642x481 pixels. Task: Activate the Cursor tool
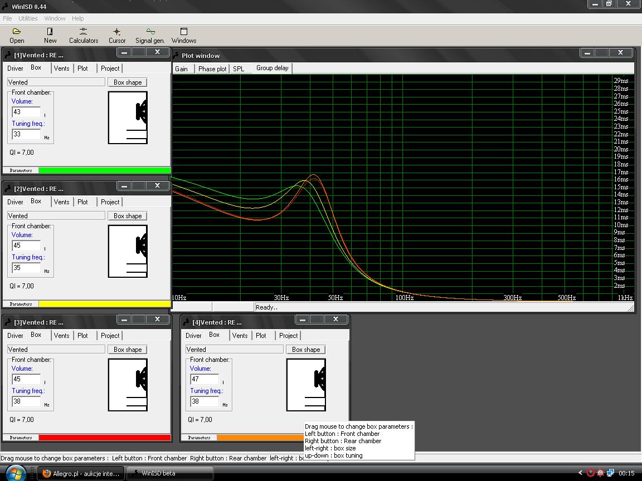[x=117, y=32]
